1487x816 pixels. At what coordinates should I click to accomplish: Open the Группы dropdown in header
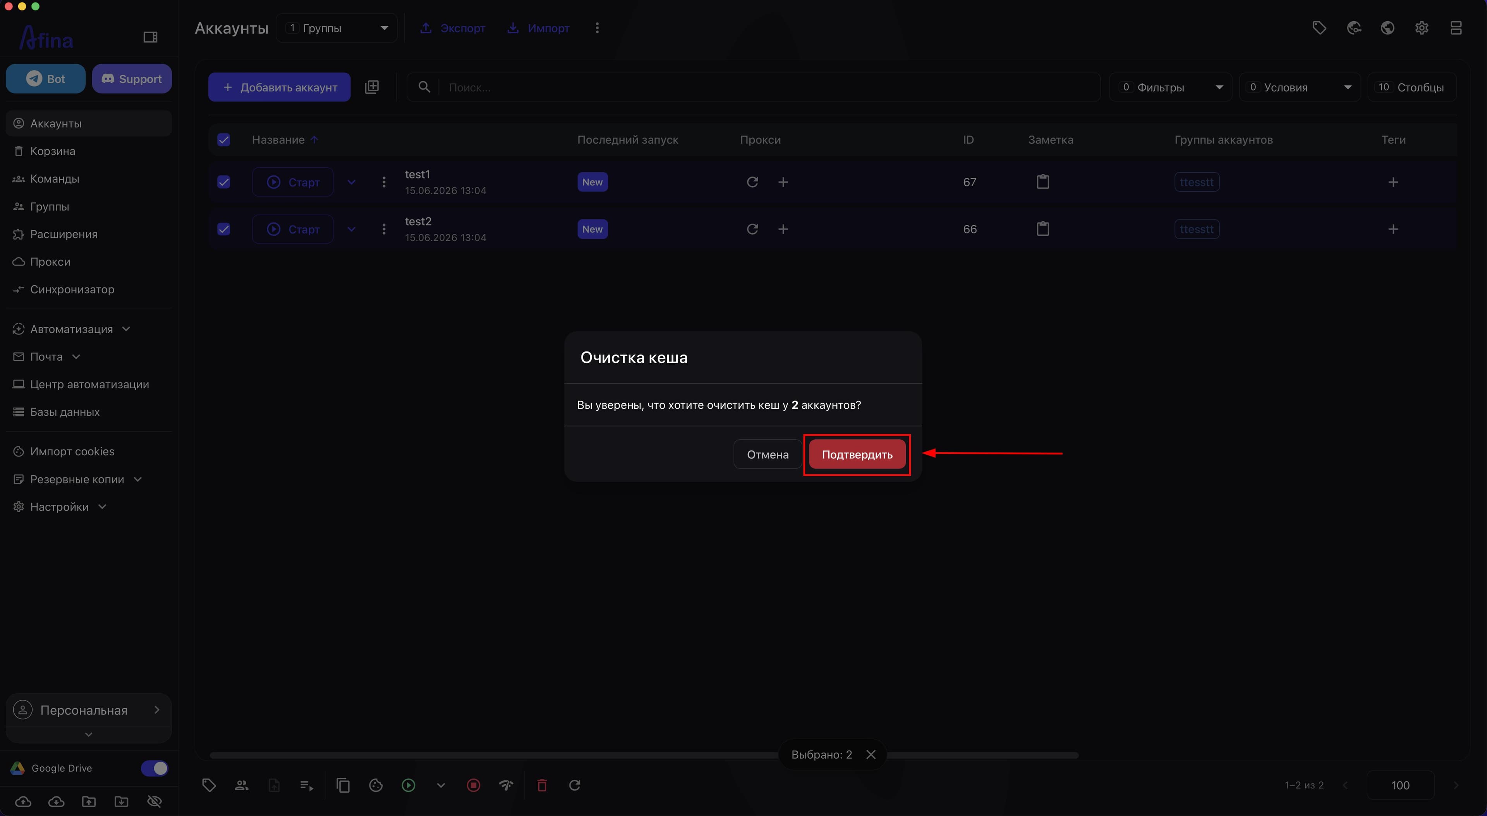337,28
